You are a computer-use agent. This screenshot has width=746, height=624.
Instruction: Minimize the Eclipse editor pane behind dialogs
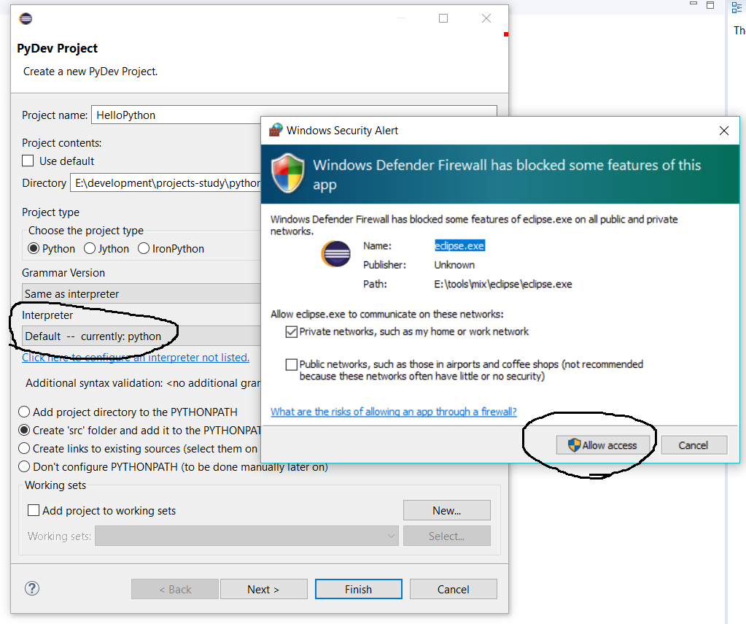(x=693, y=4)
